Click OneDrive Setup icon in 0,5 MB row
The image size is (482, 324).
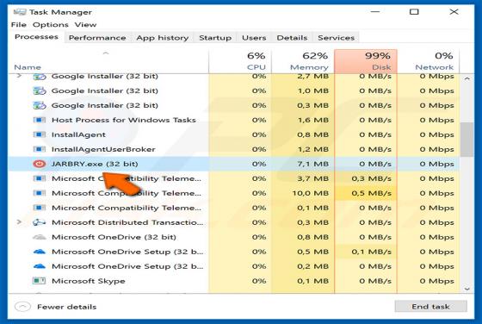[x=40, y=252]
